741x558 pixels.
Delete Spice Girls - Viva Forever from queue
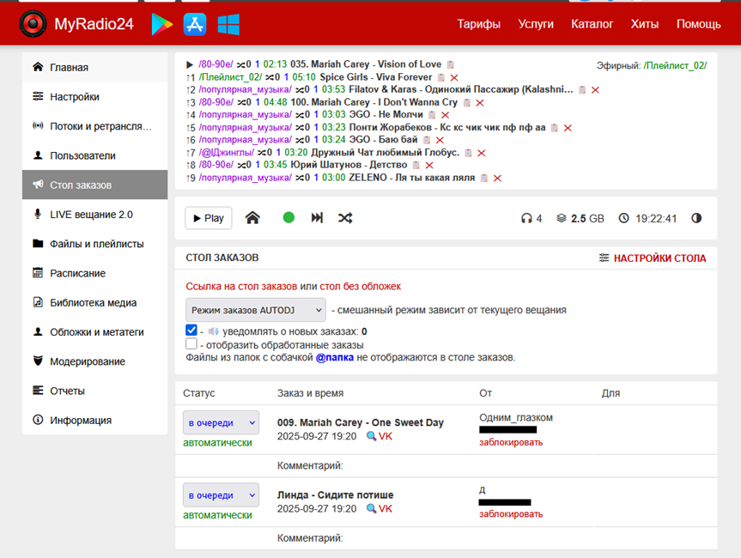(x=454, y=77)
